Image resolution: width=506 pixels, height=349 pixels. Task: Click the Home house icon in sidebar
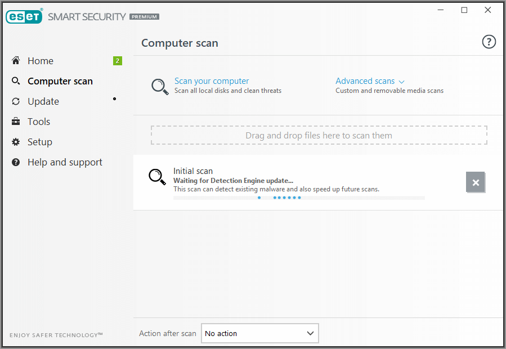click(x=16, y=60)
